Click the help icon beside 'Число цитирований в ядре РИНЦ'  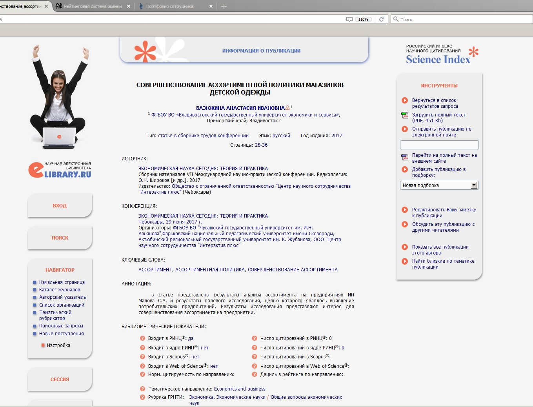point(255,347)
